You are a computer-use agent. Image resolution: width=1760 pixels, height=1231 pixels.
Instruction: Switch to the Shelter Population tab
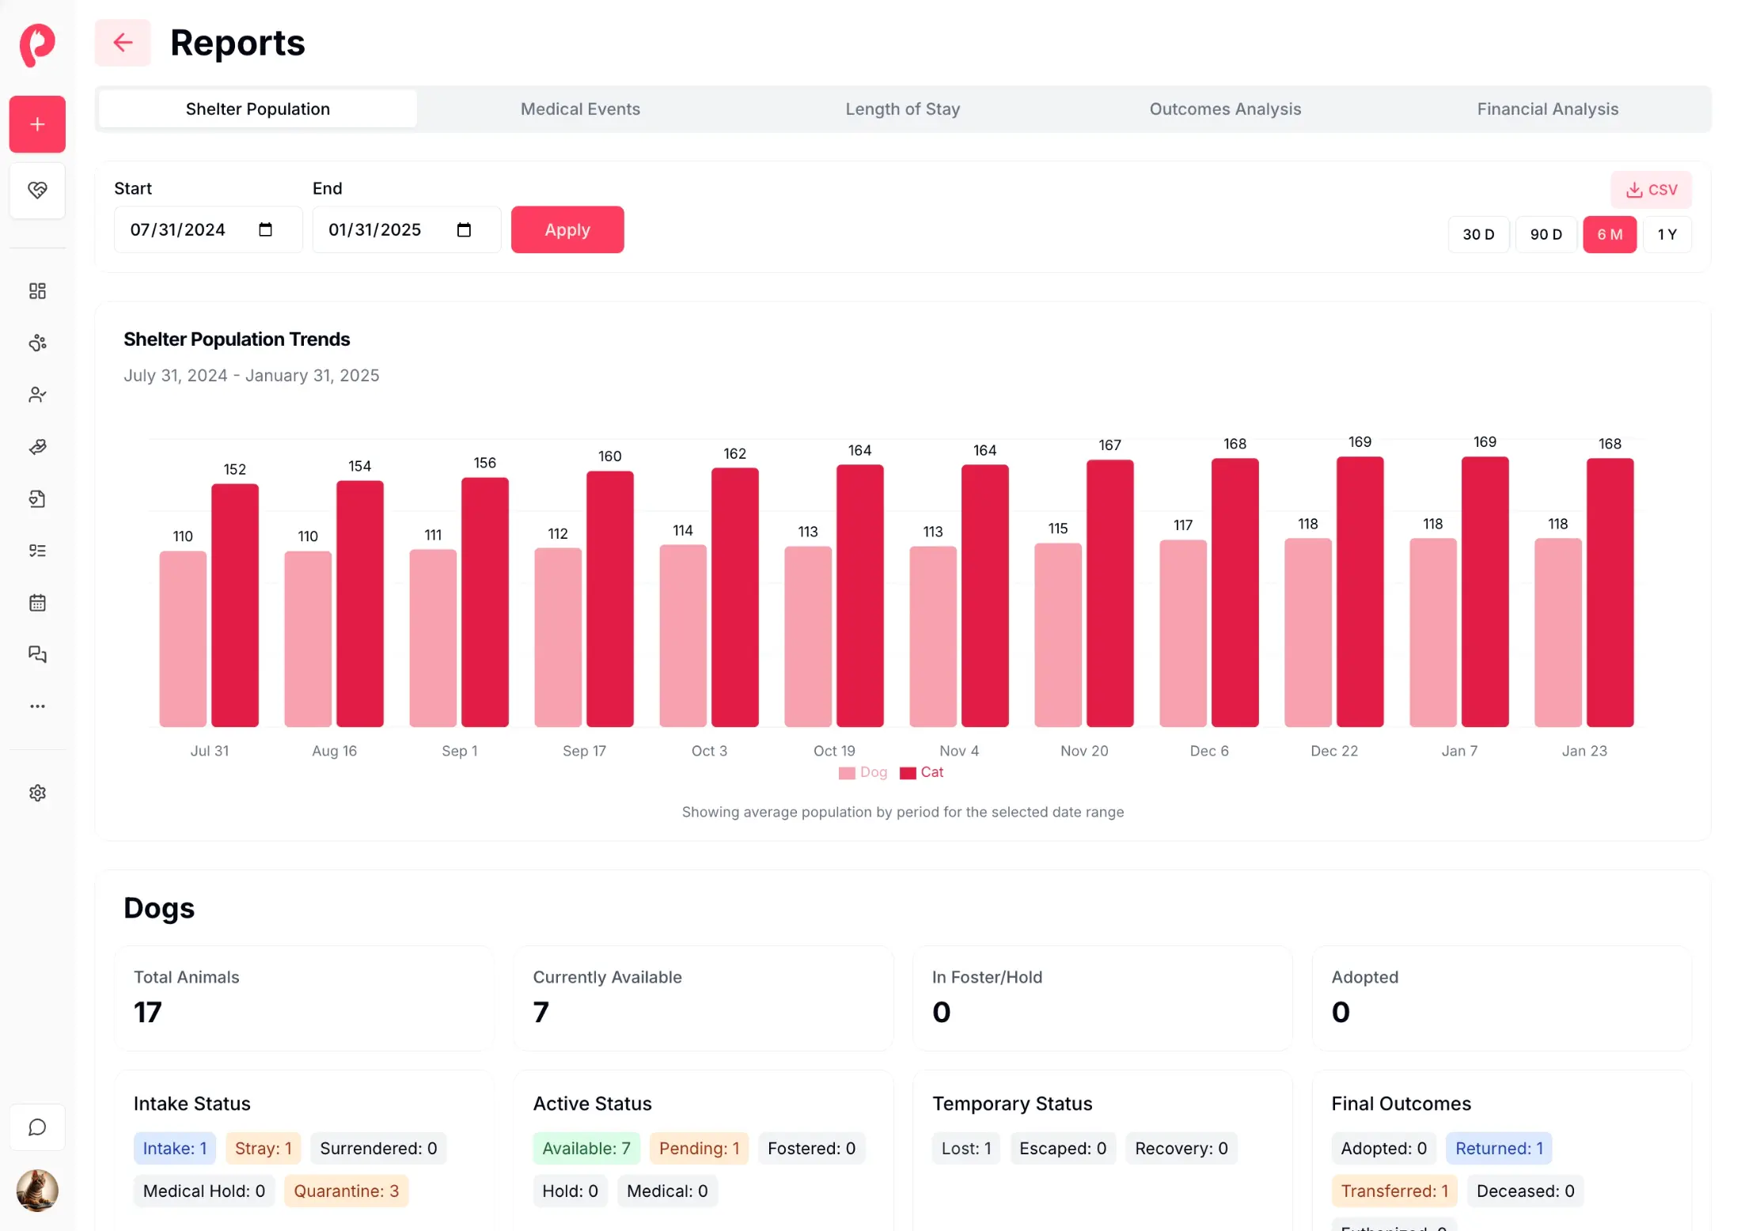[x=258, y=109]
